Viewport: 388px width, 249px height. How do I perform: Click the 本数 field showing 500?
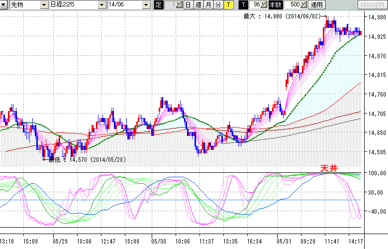coord(293,5)
